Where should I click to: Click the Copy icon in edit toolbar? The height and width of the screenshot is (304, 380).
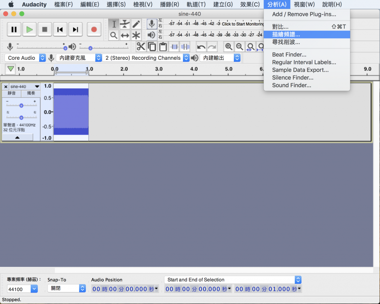(152, 46)
